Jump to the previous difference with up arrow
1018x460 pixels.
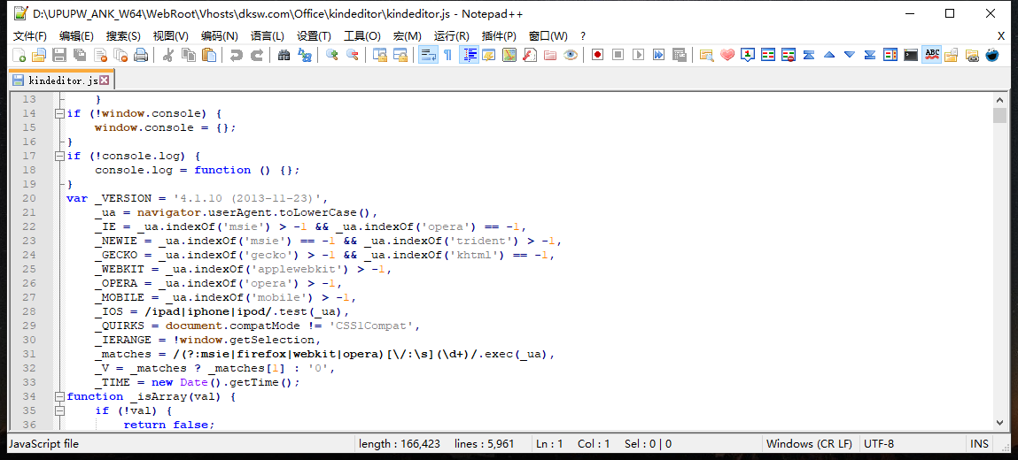(x=829, y=55)
